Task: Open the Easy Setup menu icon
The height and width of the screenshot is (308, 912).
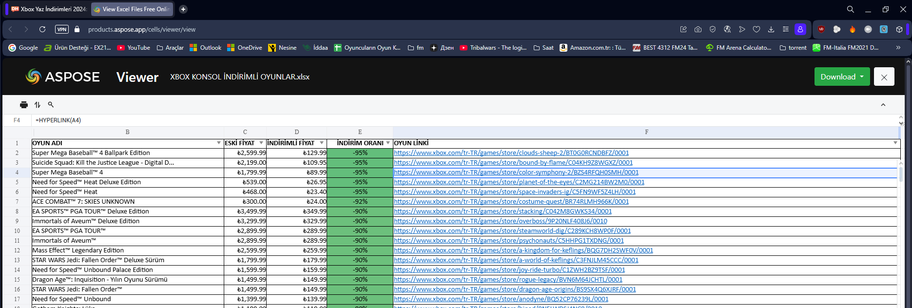Action: point(786,29)
